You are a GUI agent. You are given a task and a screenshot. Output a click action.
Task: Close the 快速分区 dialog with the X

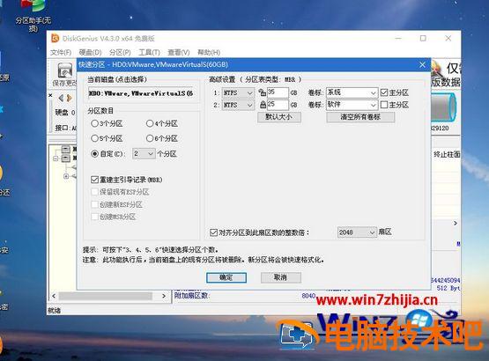click(422, 64)
